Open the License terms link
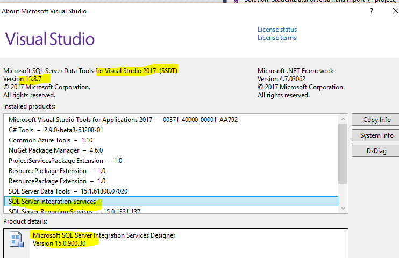Image resolution: width=399 pixels, height=258 pixels. point(277,38)
